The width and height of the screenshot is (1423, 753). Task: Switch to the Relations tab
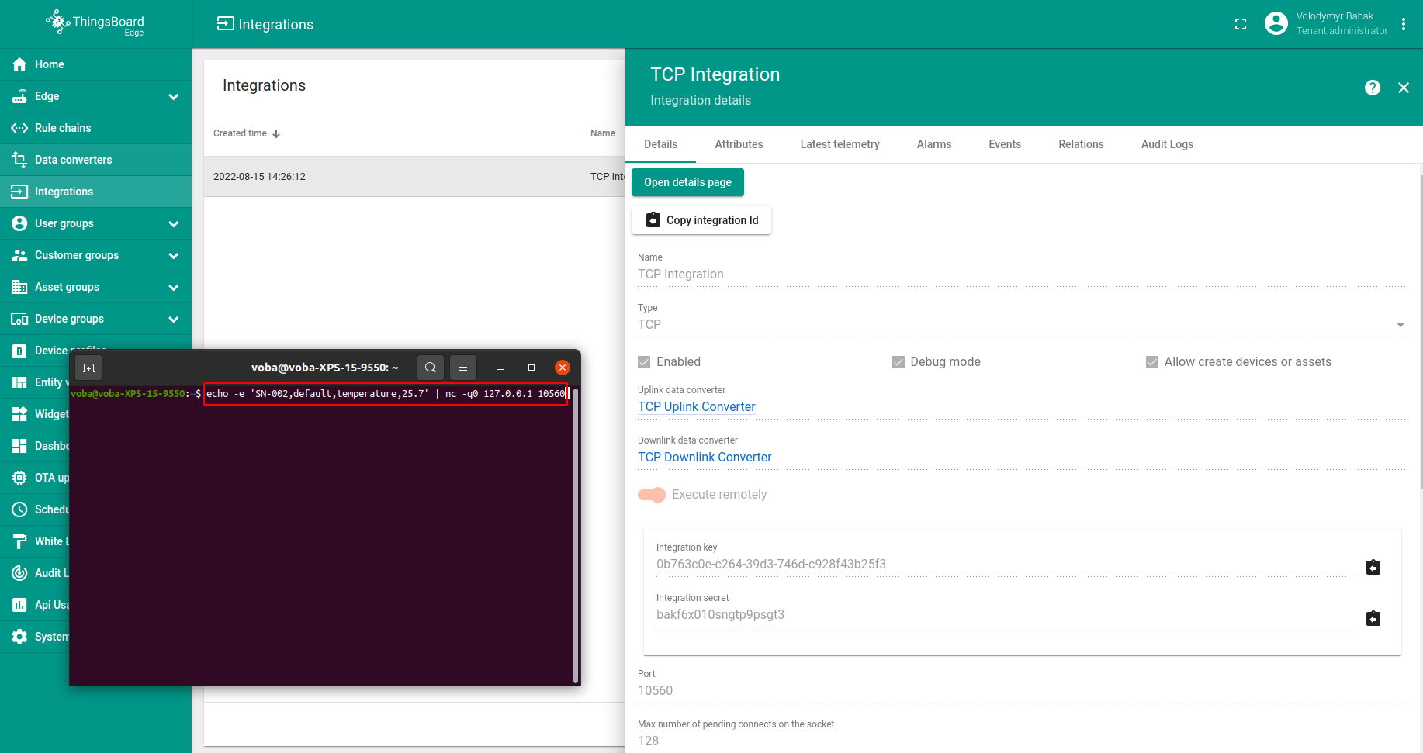pos(1082,144)
